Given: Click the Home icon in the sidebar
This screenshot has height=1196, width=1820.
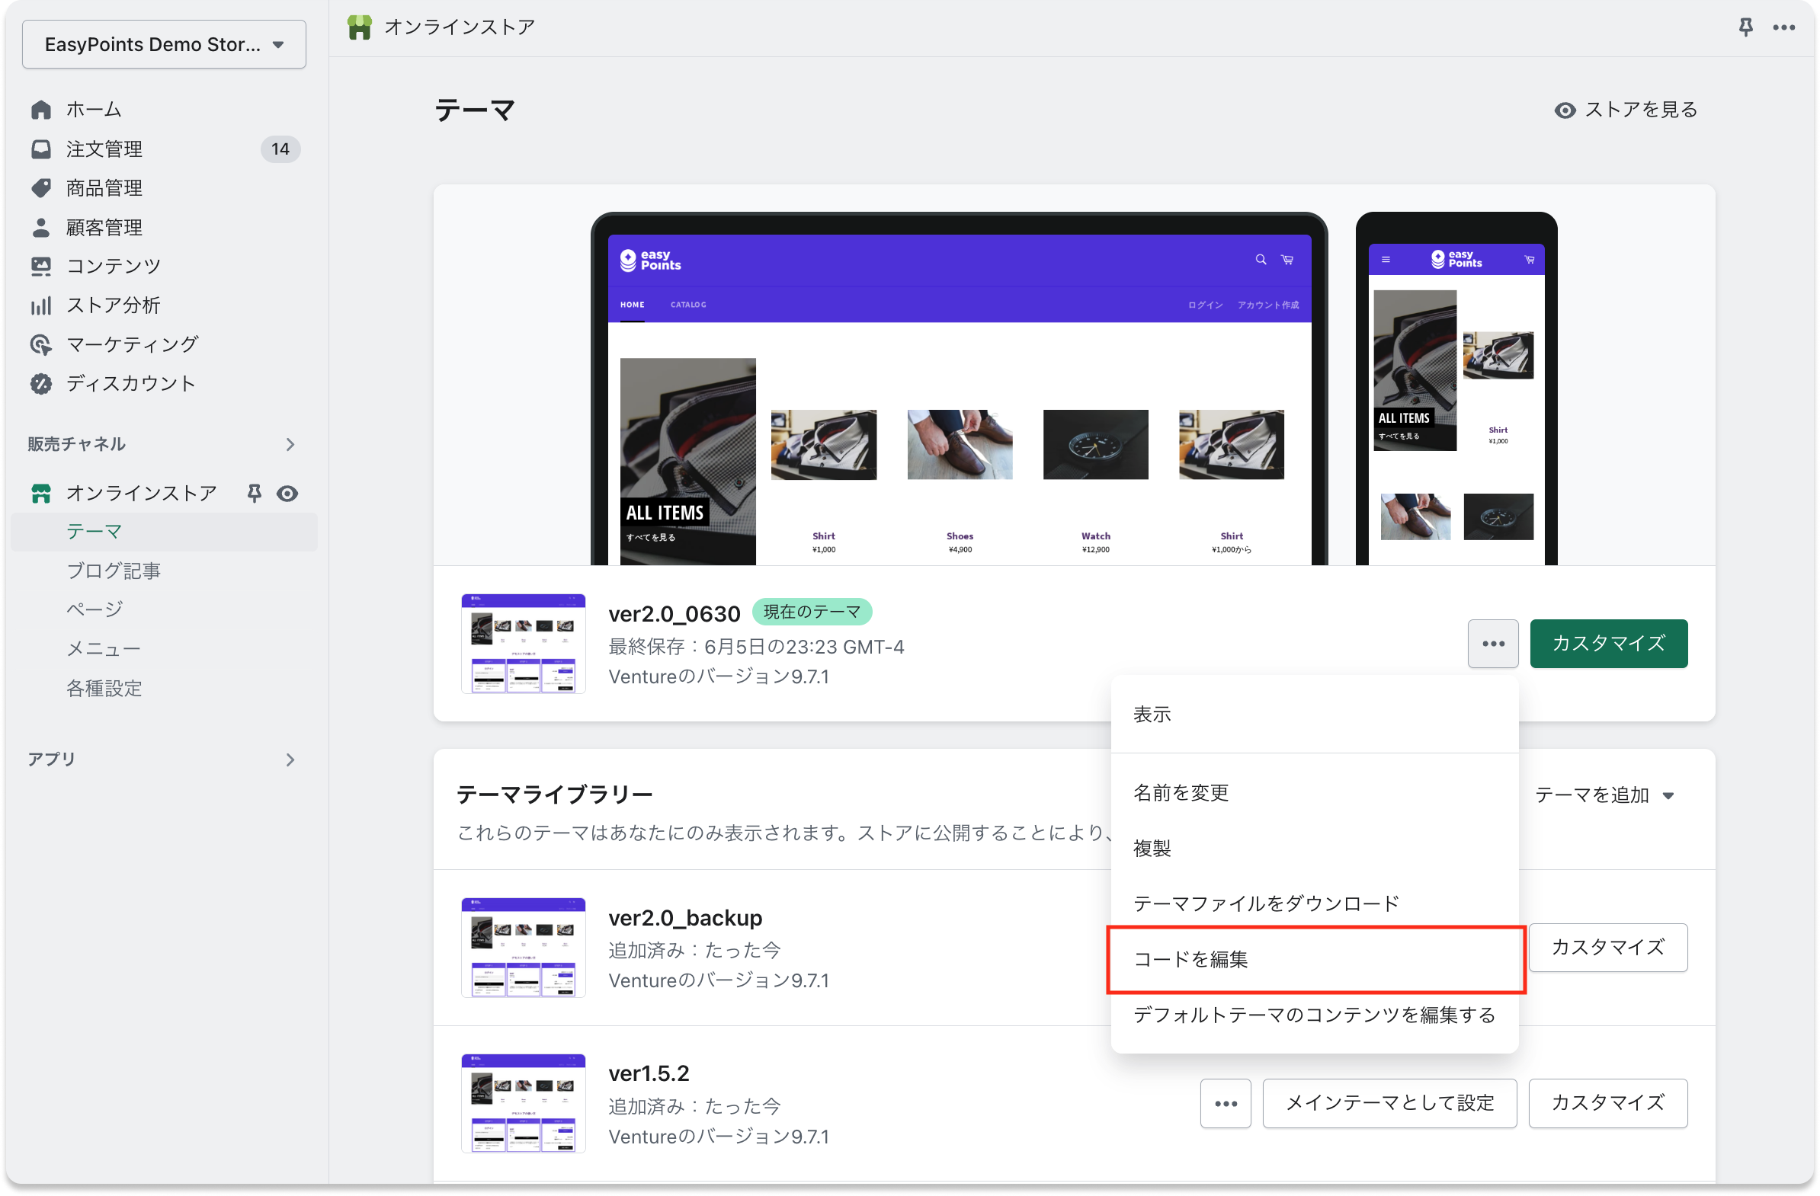Looking at the screenshot, I should pos(41,110).
